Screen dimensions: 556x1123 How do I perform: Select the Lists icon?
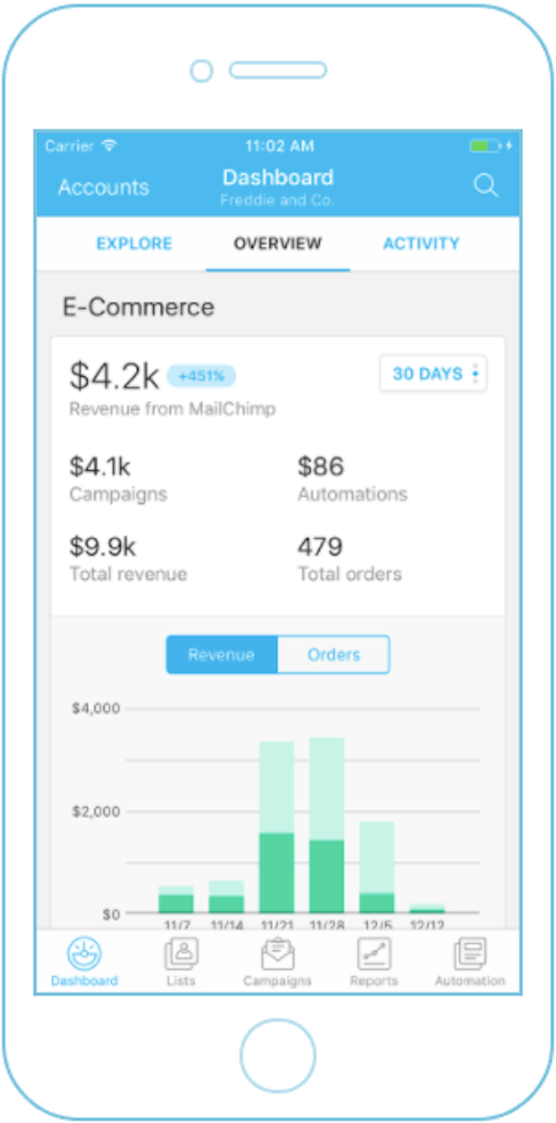point(180,953)
